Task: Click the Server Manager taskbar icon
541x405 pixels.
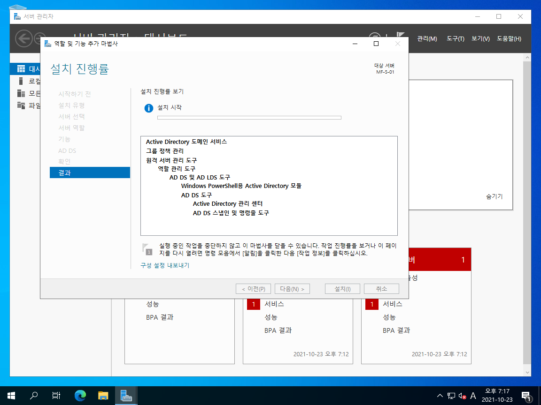Action: tap(126, 395)
